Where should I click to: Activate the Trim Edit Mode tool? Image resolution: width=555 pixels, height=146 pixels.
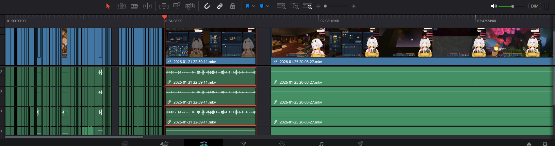click(121, 6)
